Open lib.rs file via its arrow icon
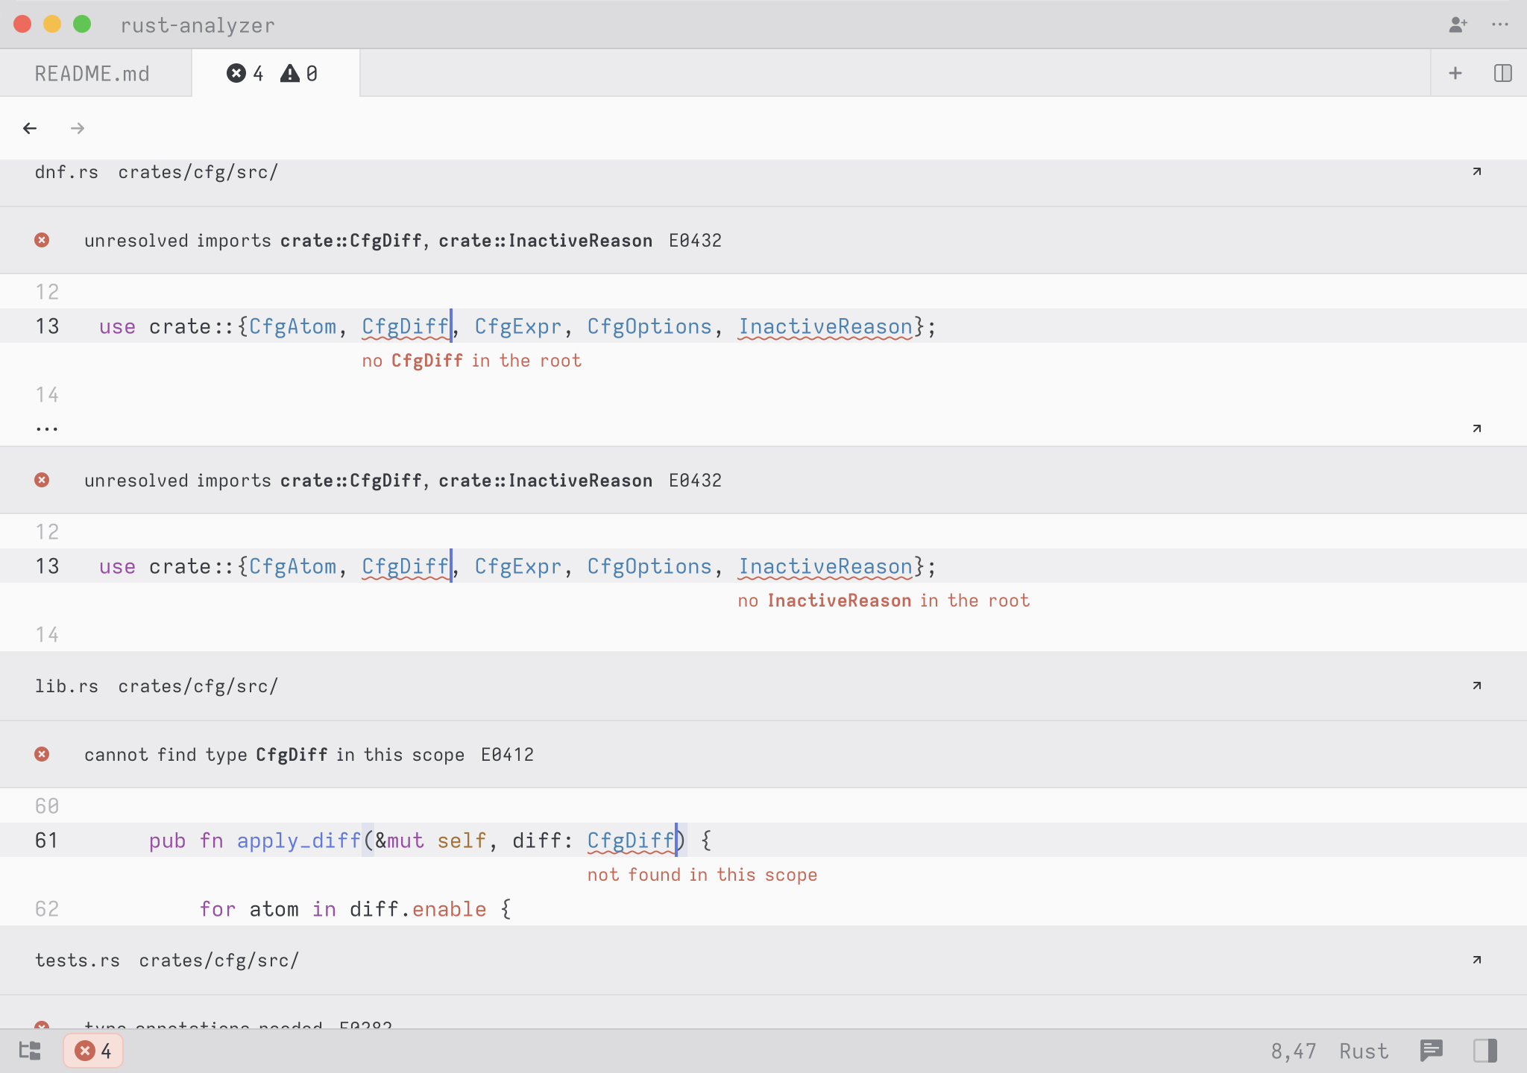Image resolution: width=1527 pixels, height=1073 pixels. (1476, 686)
